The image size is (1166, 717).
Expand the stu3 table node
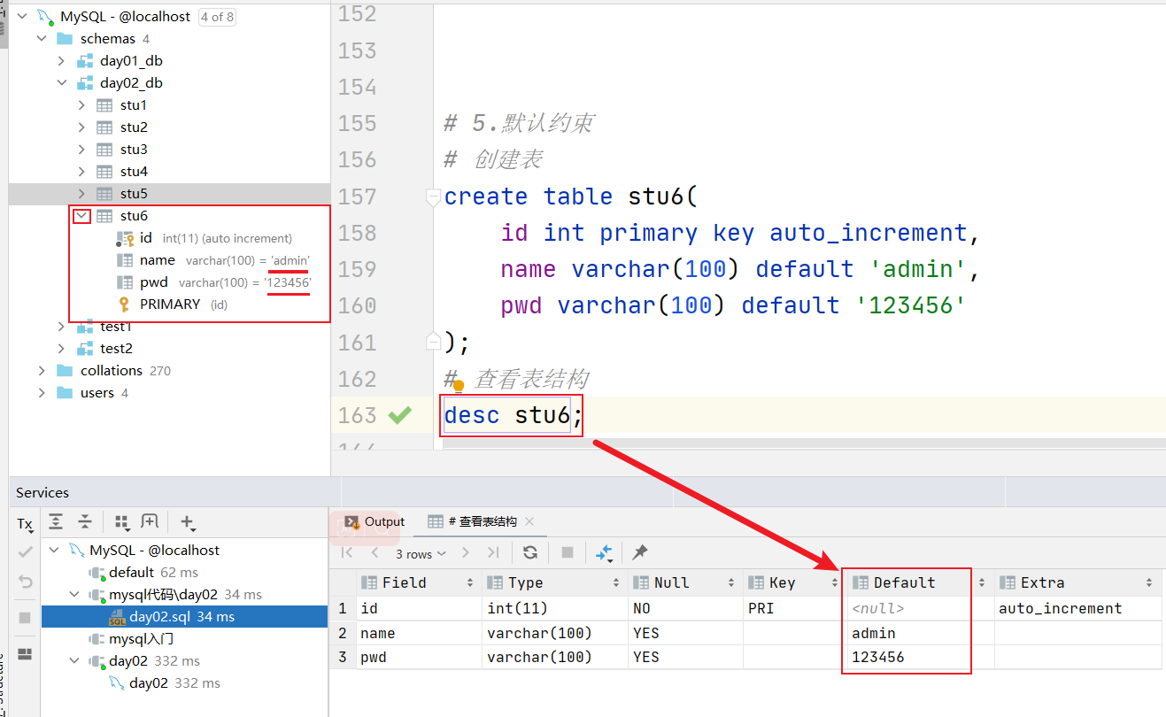click(x=81, y=149)
